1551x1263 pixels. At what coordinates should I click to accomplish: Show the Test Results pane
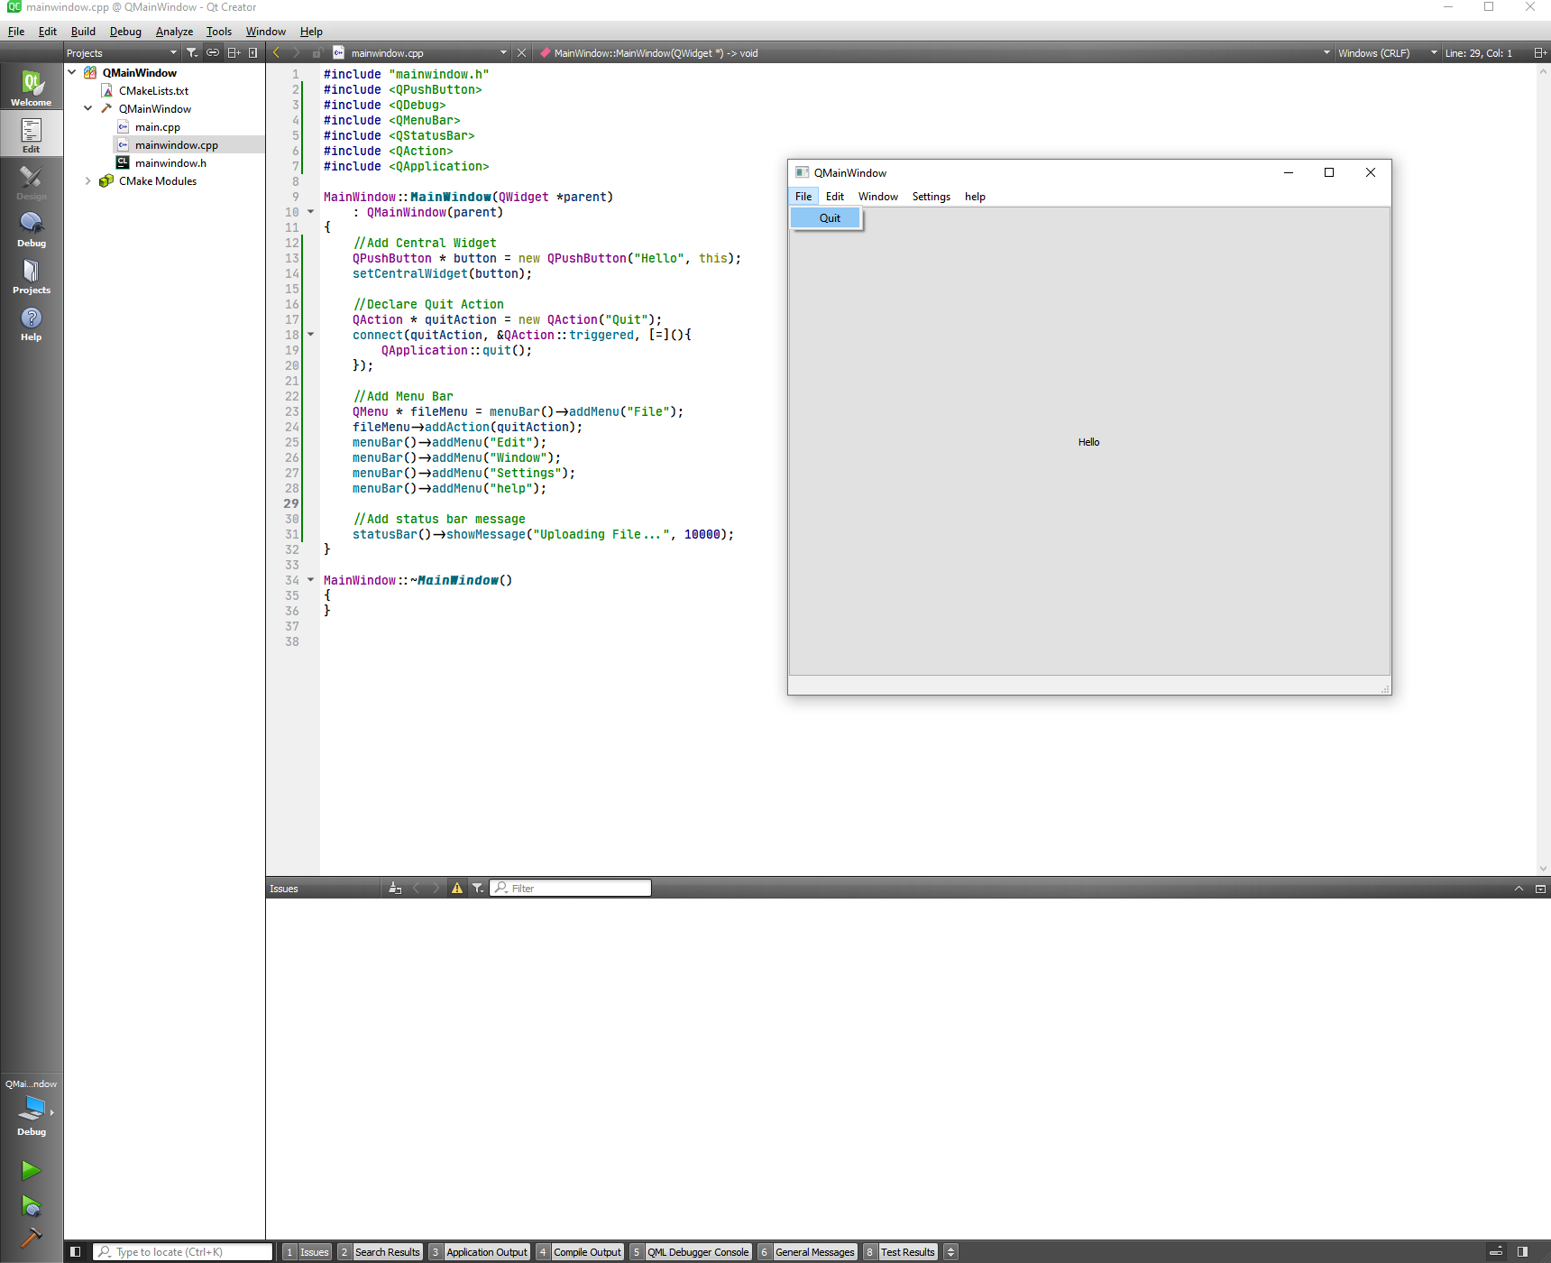(x=900, y=1252)
